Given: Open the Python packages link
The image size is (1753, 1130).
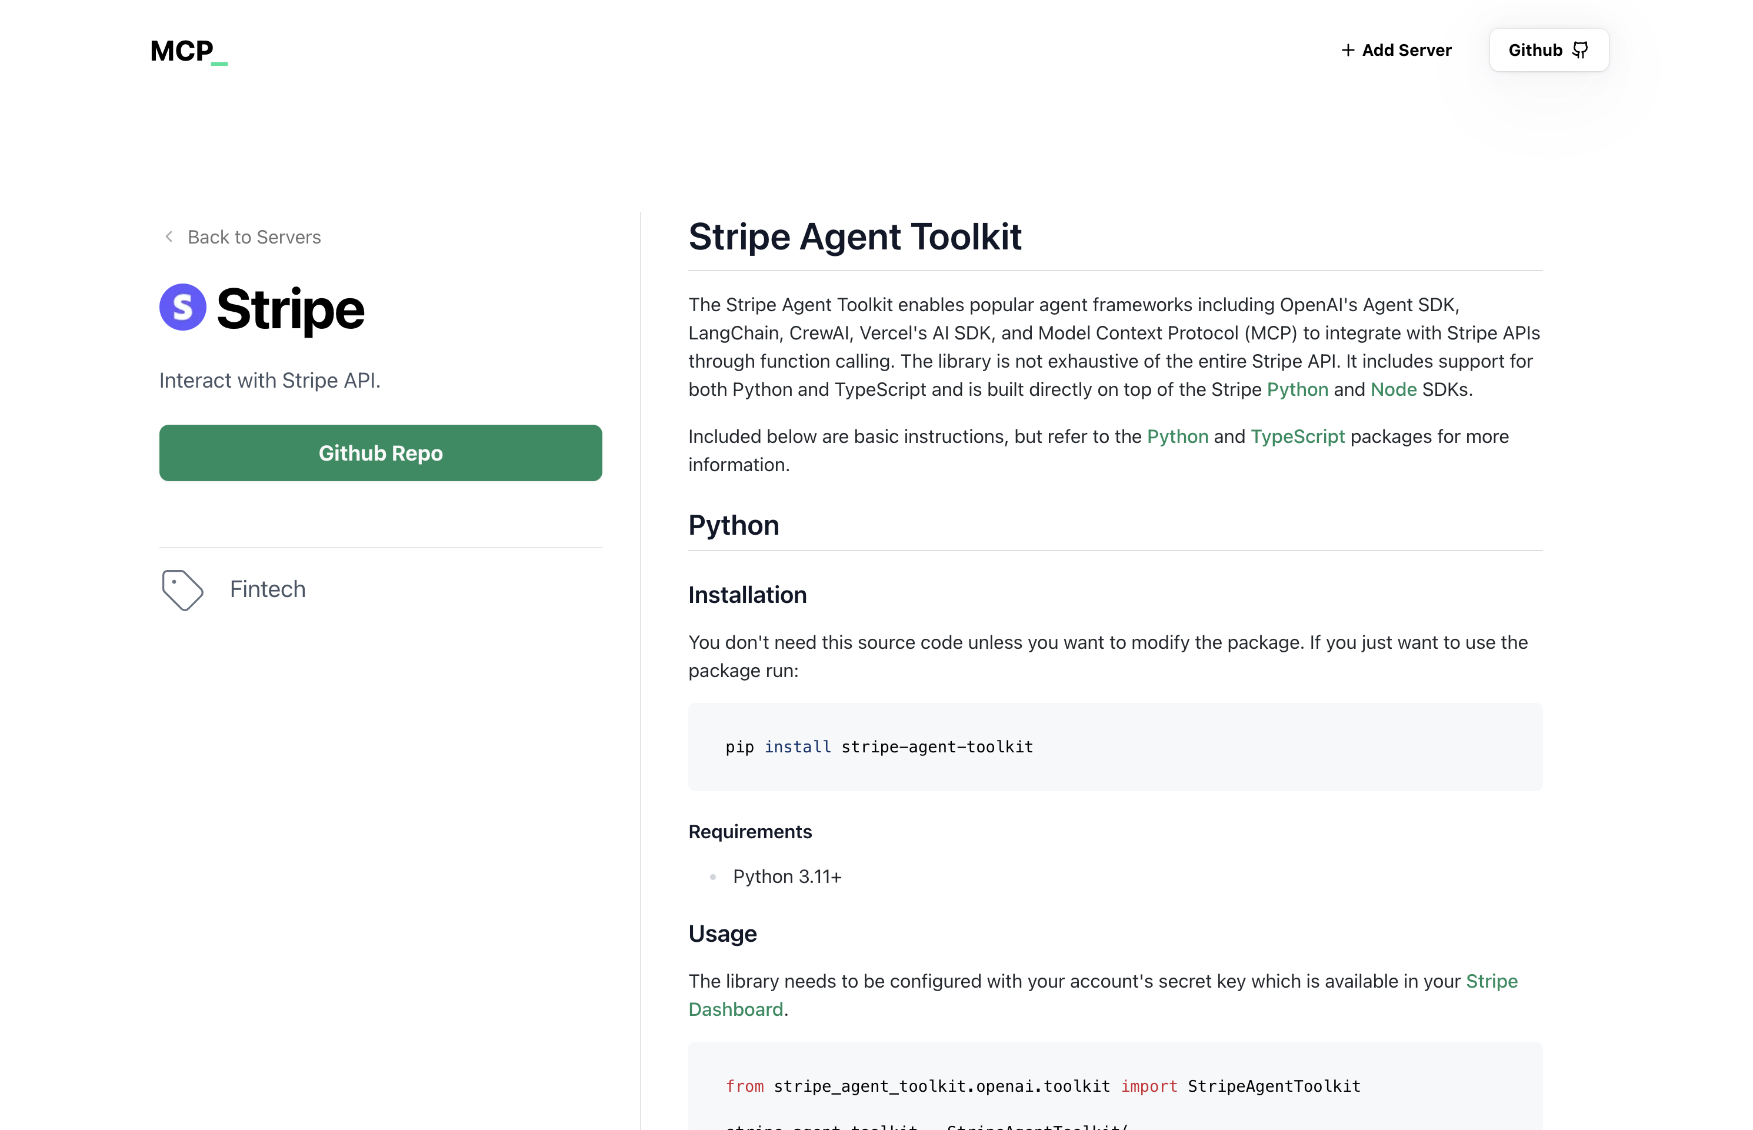Looking at the screenshot, I should pos(1177,436).
